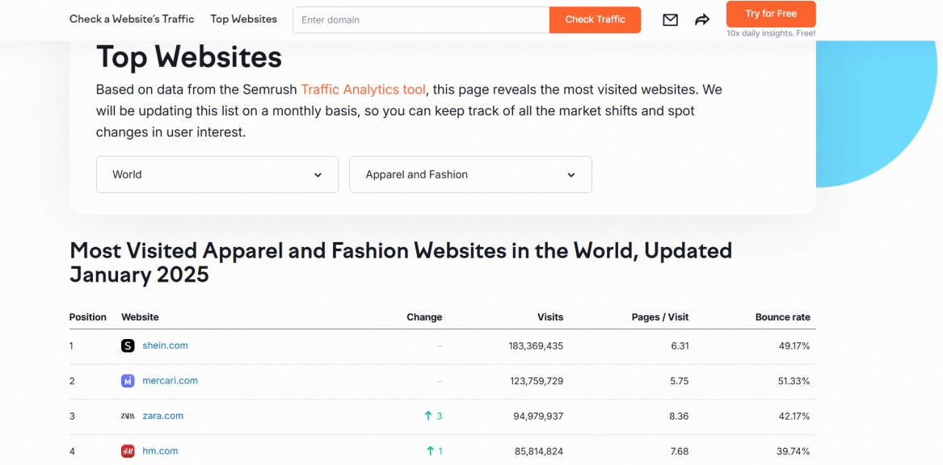Expand the Apparel and Fashion category dropdown
The width and height of the screenshot is (943, 465).
coord(469,174)
